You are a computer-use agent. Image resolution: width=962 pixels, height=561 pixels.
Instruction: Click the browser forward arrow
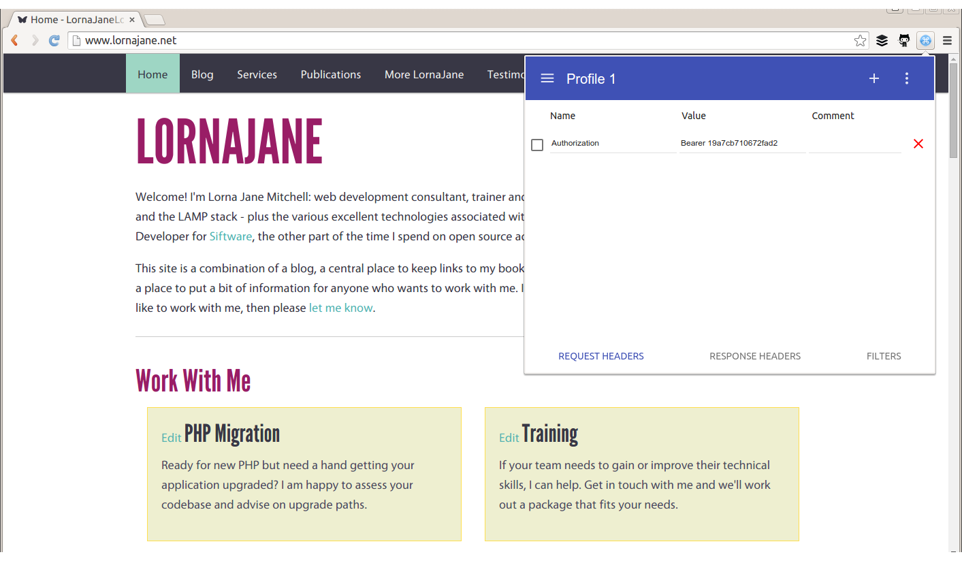35,41
